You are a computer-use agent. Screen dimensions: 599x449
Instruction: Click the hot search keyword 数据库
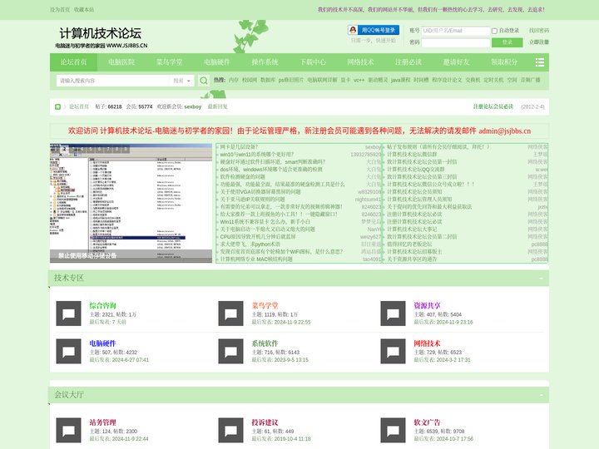tap(267, 80)
